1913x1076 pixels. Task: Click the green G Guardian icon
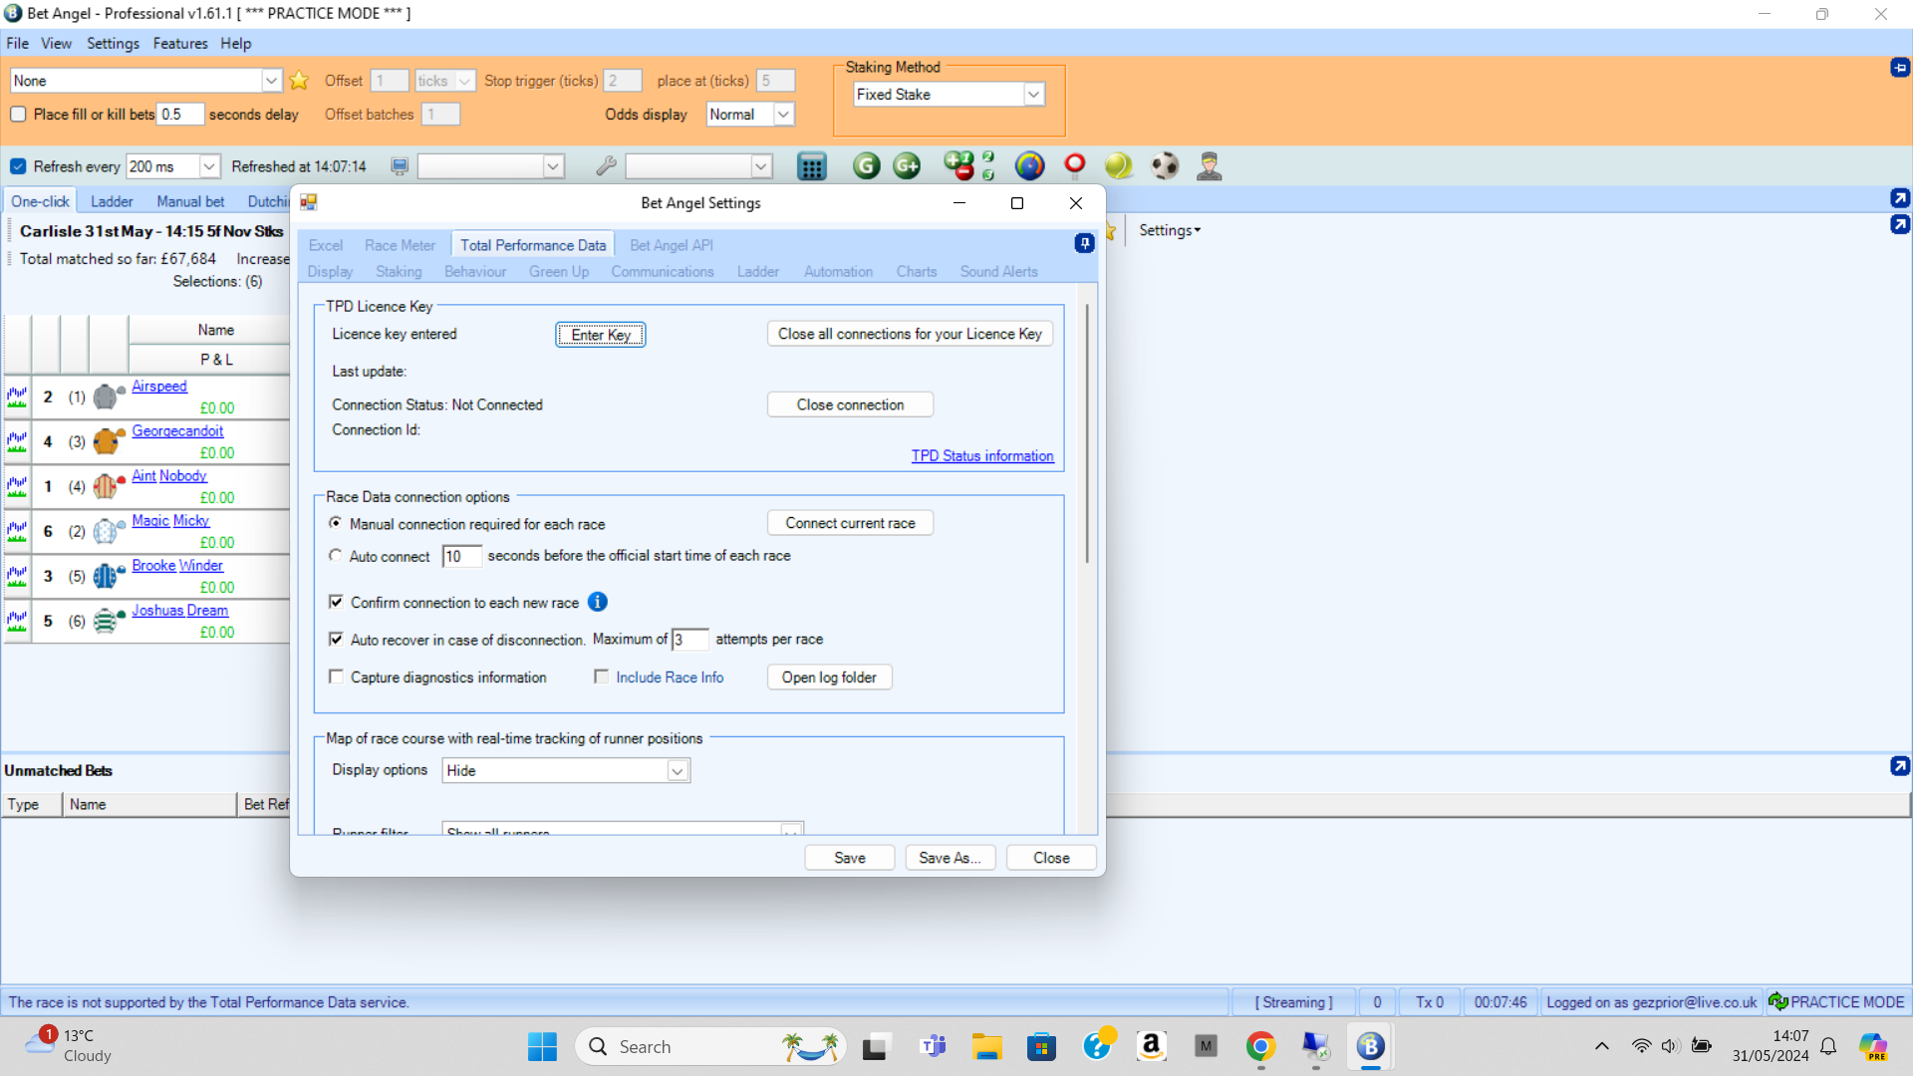point(866,166)
